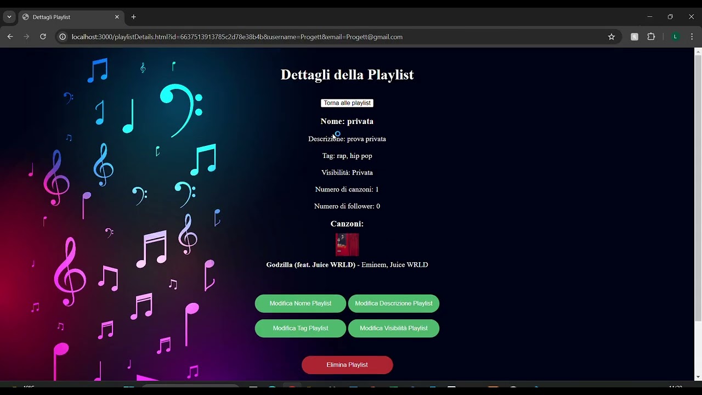Click the text Numero di follower: 0

(x=347, y=206)
